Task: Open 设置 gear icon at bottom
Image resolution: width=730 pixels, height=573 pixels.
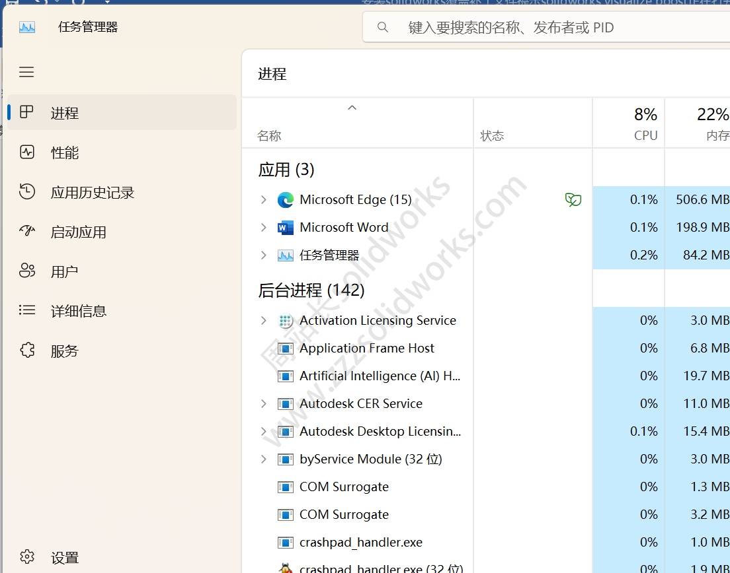Action: pyautogui.click(x=27, y=558)
